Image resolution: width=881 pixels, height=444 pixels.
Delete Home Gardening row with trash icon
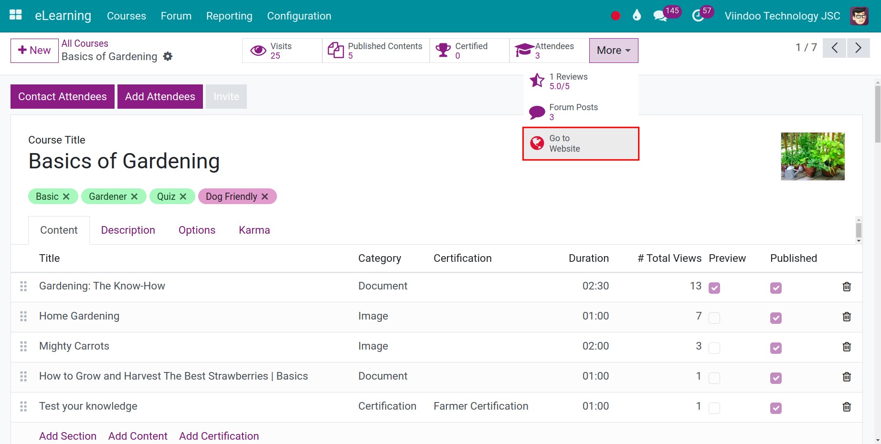coord(847,317)
